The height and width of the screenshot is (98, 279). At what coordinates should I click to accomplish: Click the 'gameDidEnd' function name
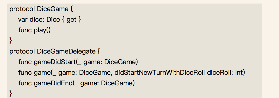pos(53,83)
